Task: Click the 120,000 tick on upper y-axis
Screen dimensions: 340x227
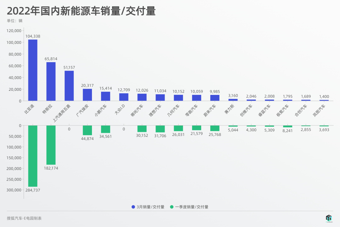Action: 14,31
